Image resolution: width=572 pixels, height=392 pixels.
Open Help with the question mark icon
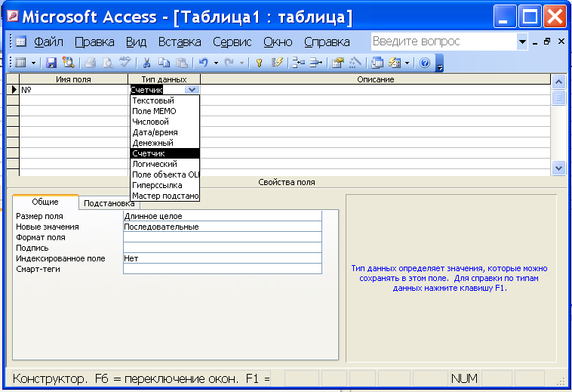(425, 63)
